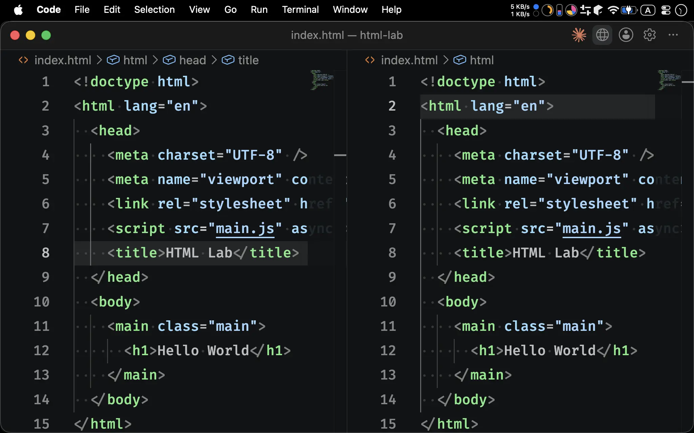The width and height of the screenshot is (694, 433).
Task: Open the Help menu
Action: [391, 10]
